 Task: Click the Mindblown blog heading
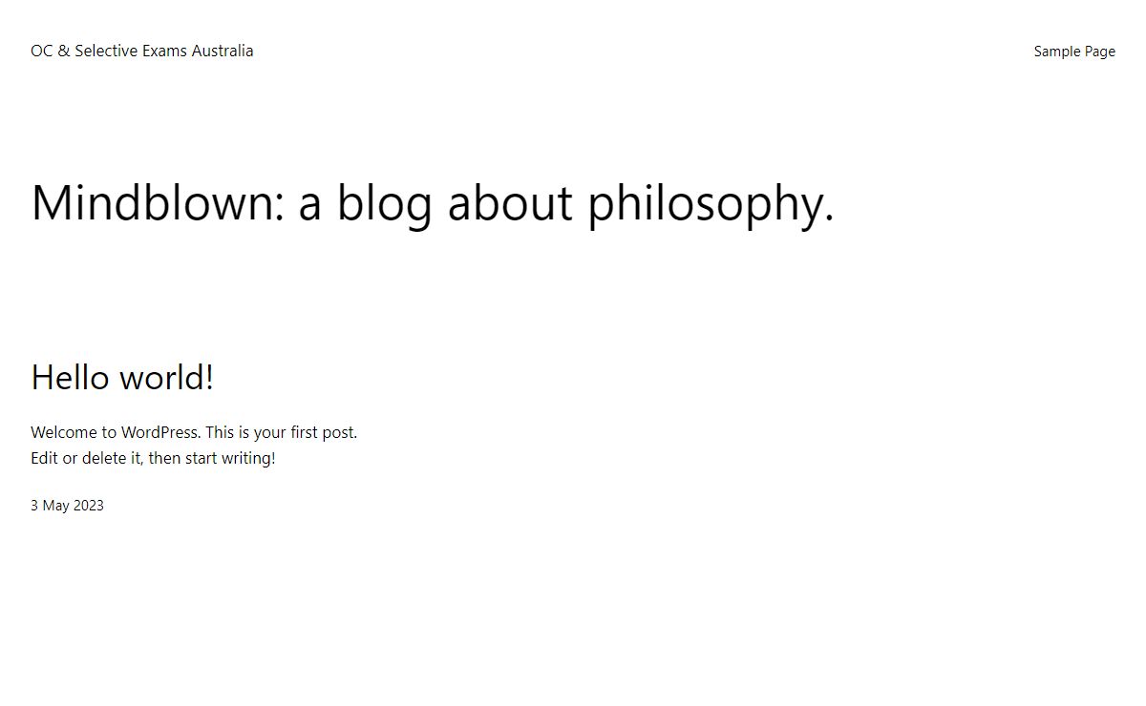tap(433, 203)
